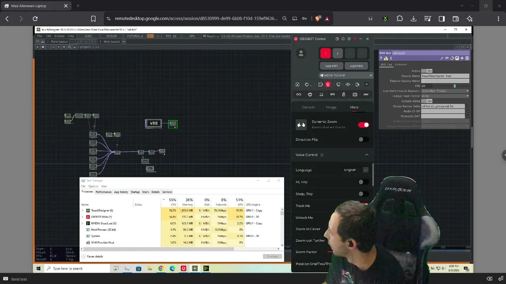The height and width of the screenshot is (284, 506).
Task: Click the Add PIP1 button
Action: point(331,66)
